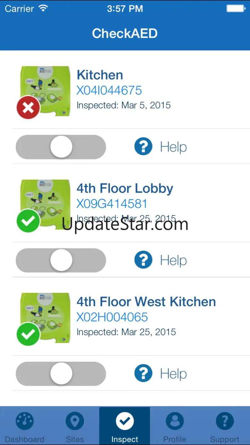250x445 pixels.
Task: Toggle inspection switch for 4th Floor West Kitchen
Action: 61,374
